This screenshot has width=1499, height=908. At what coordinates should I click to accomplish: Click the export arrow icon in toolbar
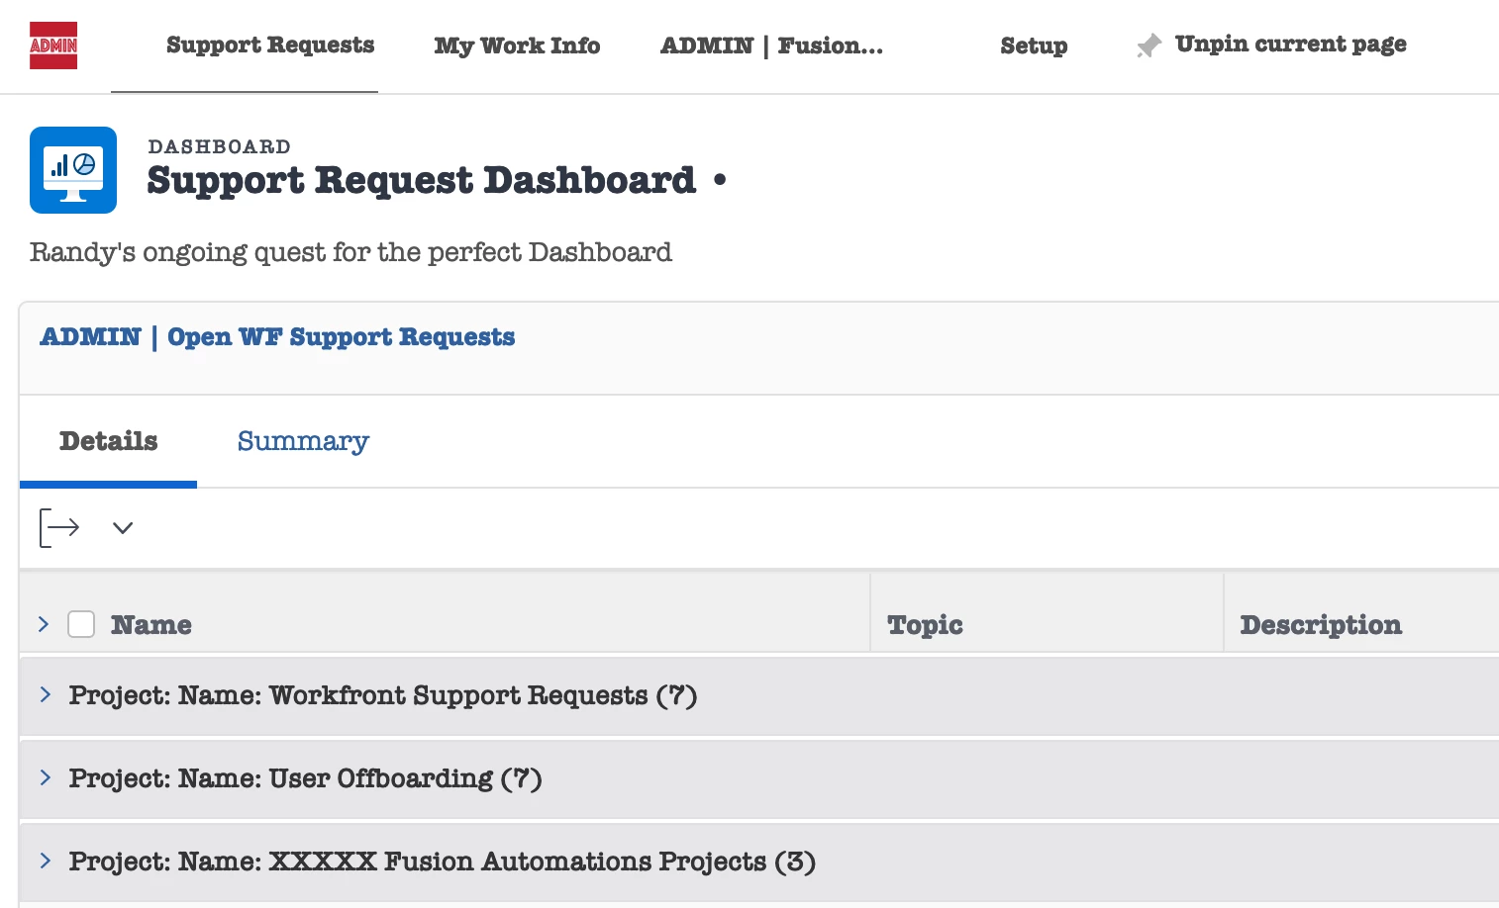[x=59, y=527]
